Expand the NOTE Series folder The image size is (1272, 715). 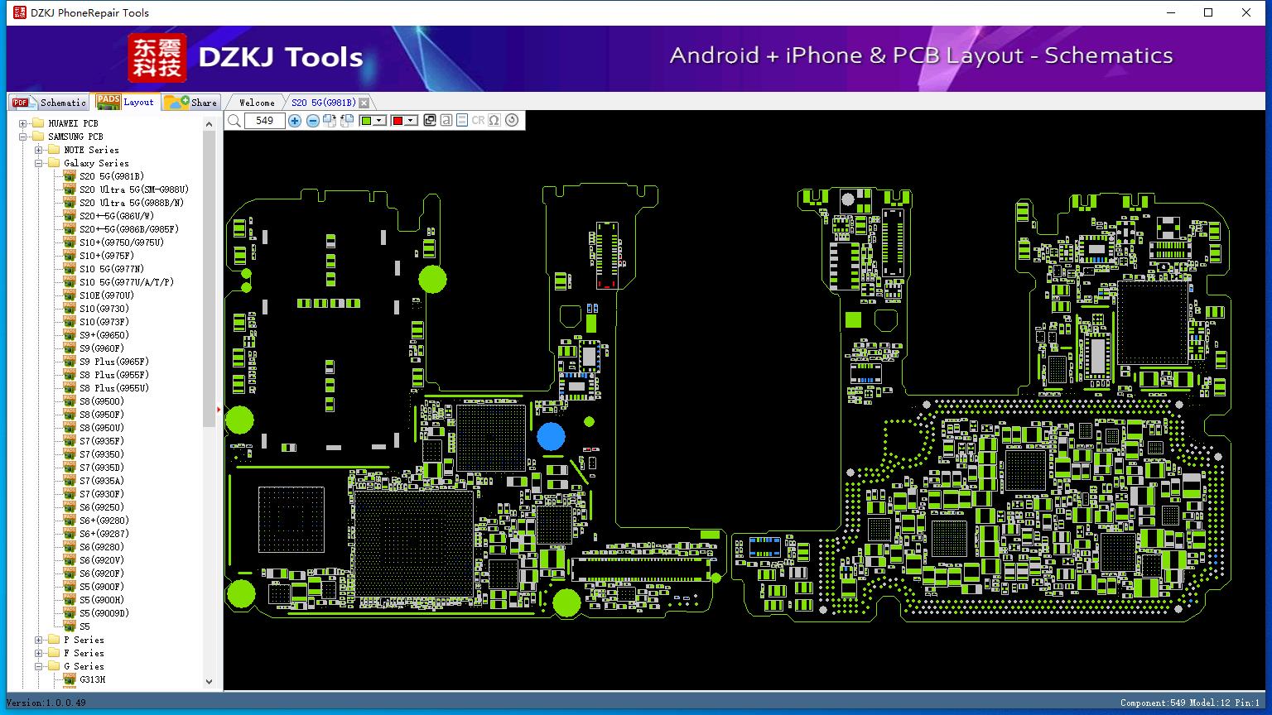[39, 150]
